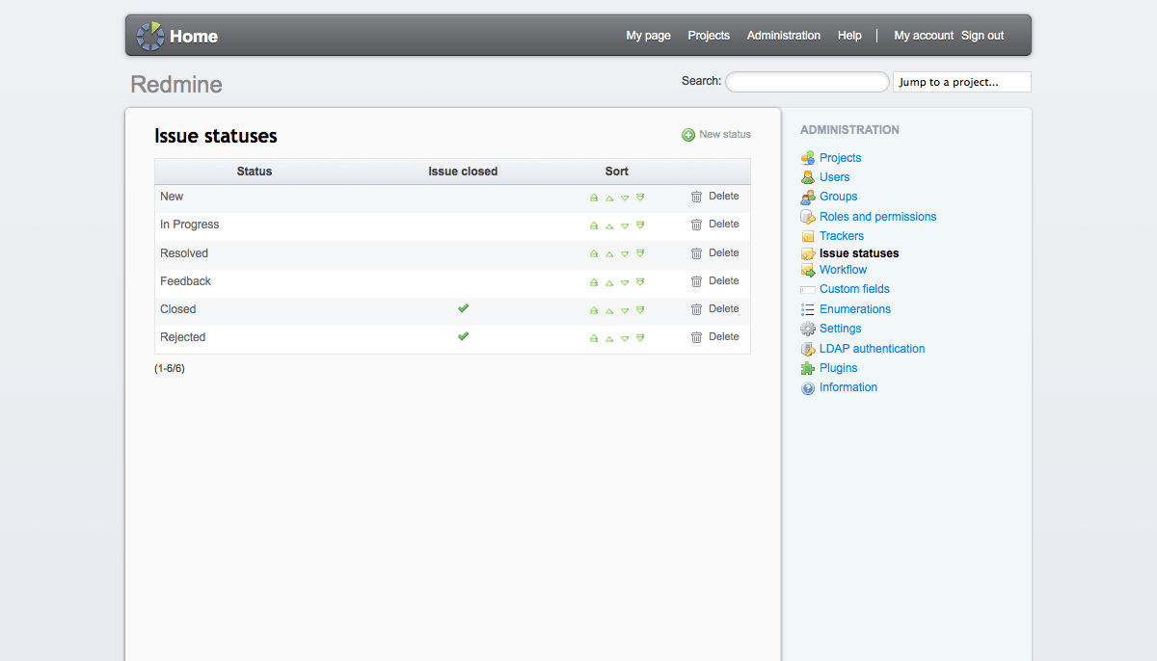
Task: Move Resolved status down one
Action: 625,254
